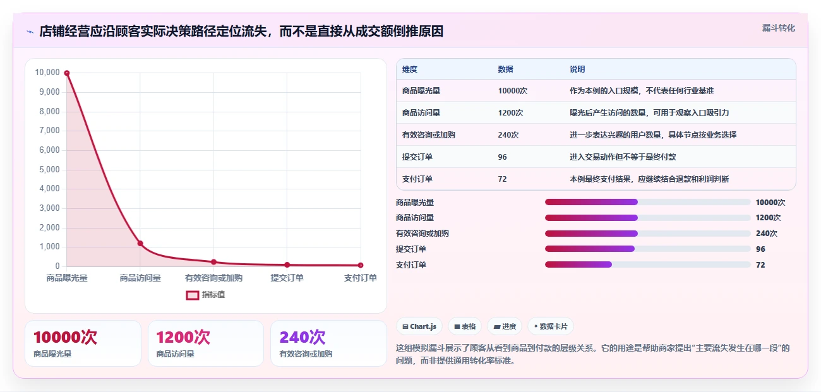Click the 5,000 label on the chart y-axis
Image resolution: width=821 pixels, height=392 pixels.
[49, 169]
